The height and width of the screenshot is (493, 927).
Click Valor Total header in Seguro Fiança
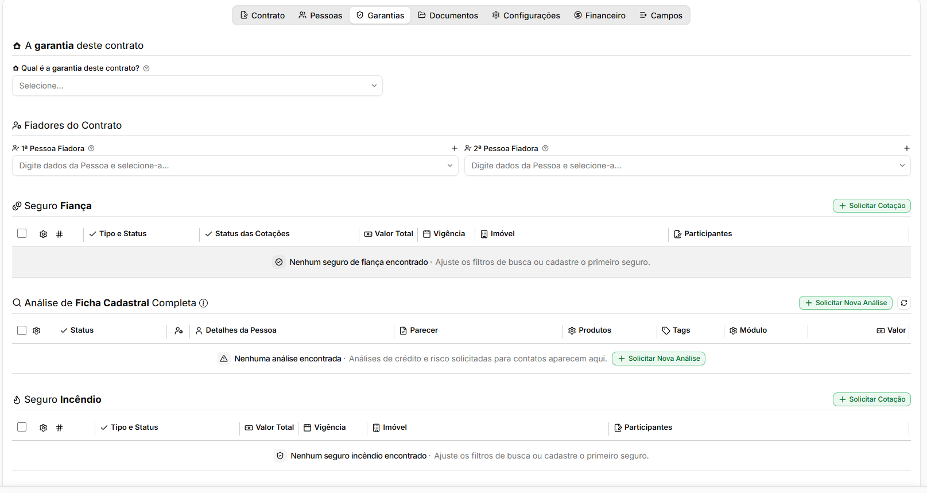(389, 234)
